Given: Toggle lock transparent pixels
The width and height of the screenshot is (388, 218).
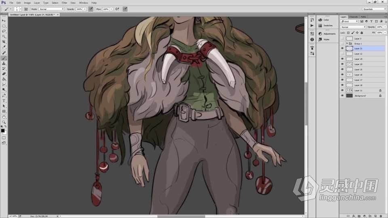Looking at the screenshot, I should [348, 33].
